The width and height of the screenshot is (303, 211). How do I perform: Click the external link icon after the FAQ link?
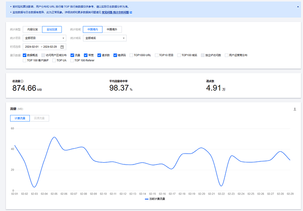tap(131, 12)
